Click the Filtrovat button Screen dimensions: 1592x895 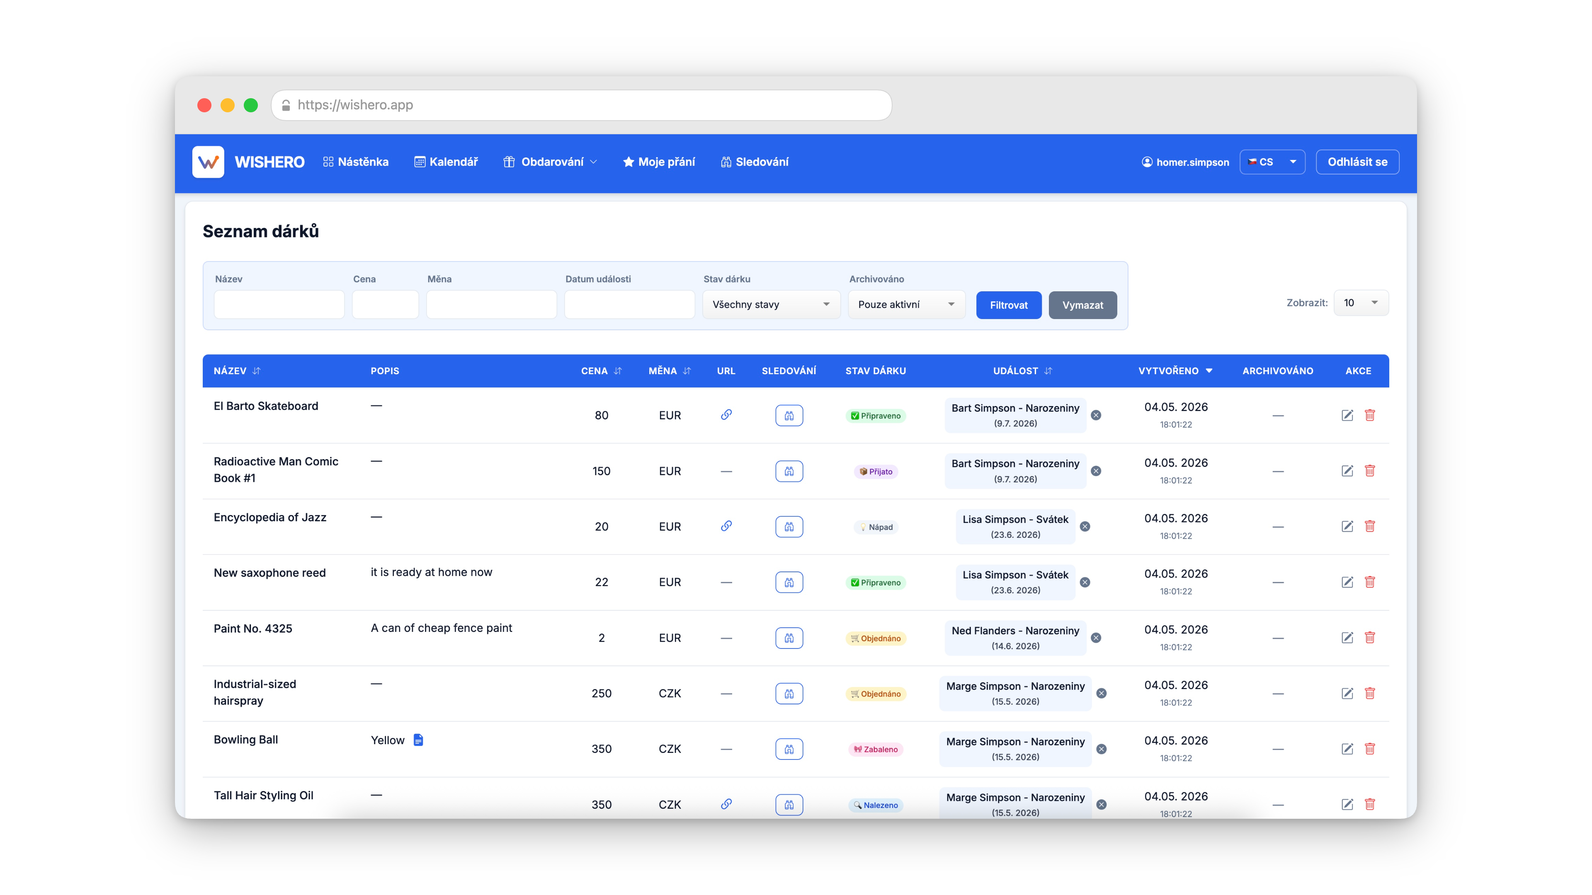(1009, 305)
